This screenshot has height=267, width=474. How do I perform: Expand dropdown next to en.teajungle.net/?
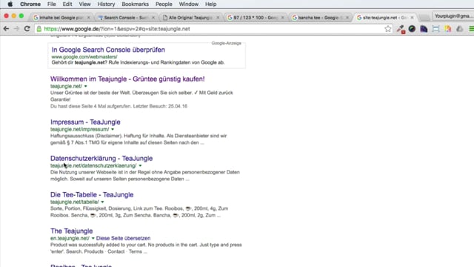point(93,238)
